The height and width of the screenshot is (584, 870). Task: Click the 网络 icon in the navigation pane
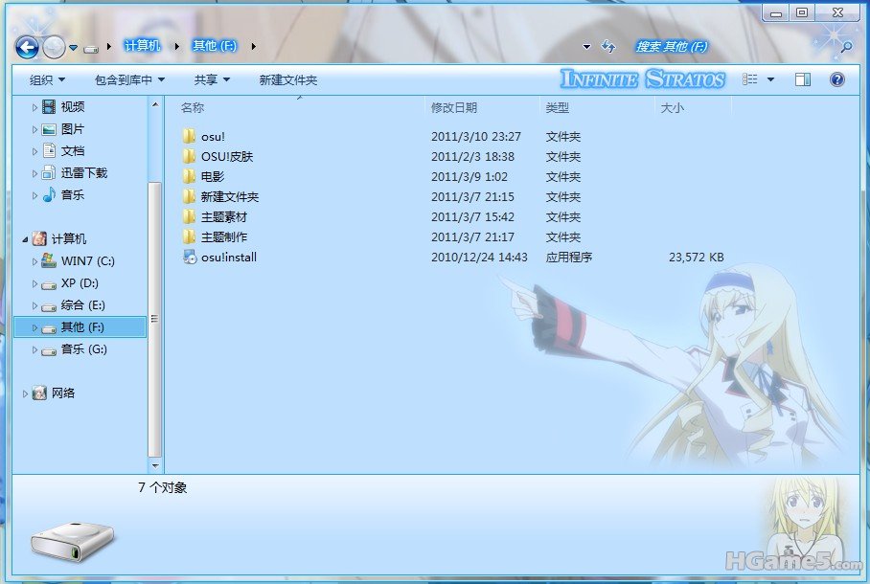tap(39, 393)
